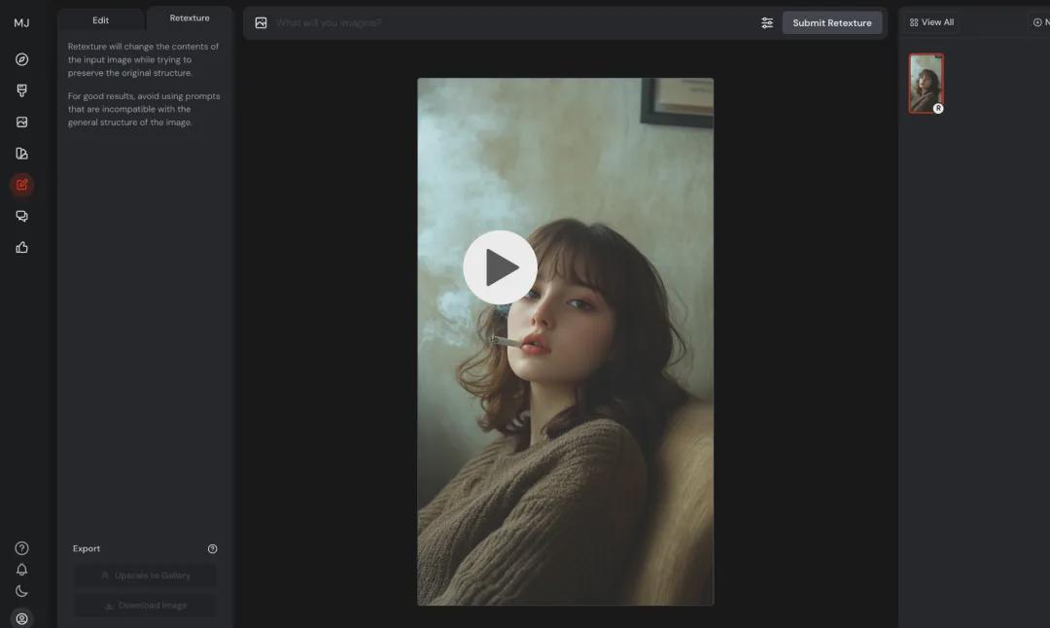This screenshot has height=628, width=1050.
Task: Click the image upload icon in prompt bar
Action: coord(261,23)
